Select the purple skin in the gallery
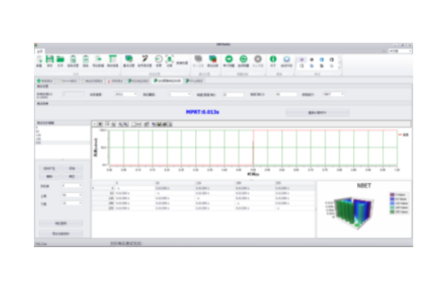The image size is (435, 306). pyautogui.click(x=302, y=60)
